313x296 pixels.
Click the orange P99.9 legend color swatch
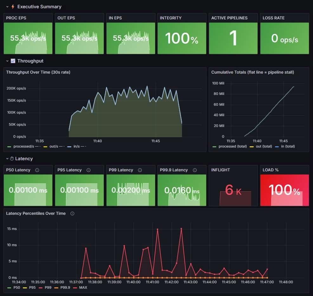(x=56, y=288)
